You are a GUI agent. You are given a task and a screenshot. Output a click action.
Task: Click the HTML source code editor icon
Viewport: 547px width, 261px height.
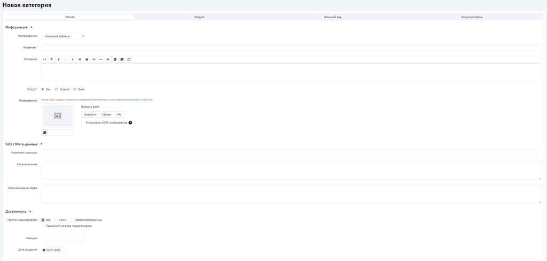pos(45,59)
